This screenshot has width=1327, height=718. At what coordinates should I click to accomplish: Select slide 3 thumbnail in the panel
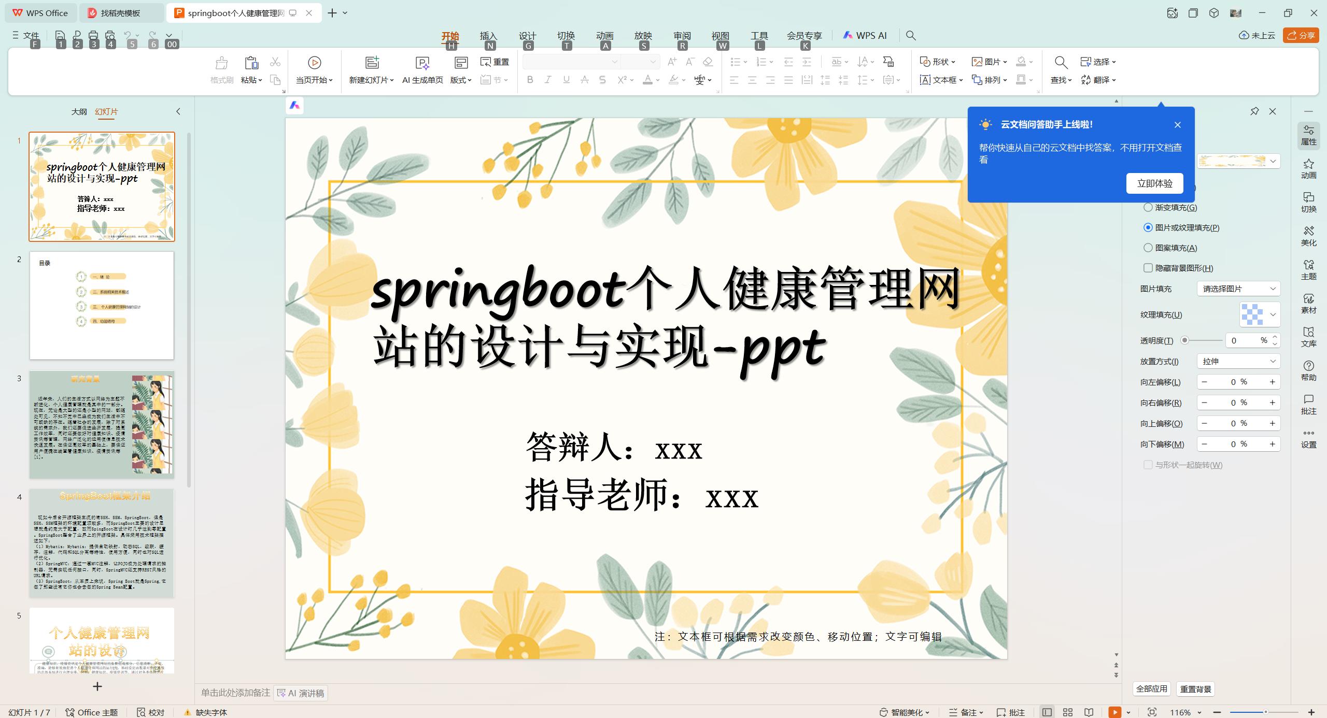pyautogui.click(x=101, y=423)
